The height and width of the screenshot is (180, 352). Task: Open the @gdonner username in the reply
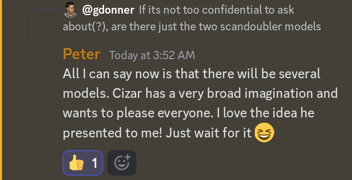(x=108, y=10)
